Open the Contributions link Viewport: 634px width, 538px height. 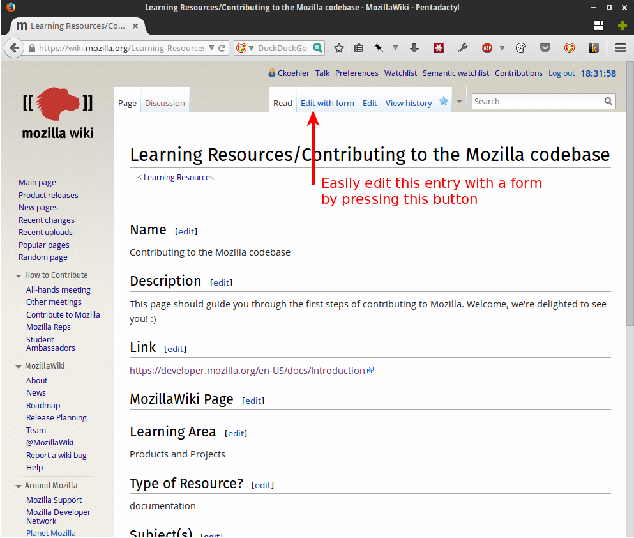518,73
